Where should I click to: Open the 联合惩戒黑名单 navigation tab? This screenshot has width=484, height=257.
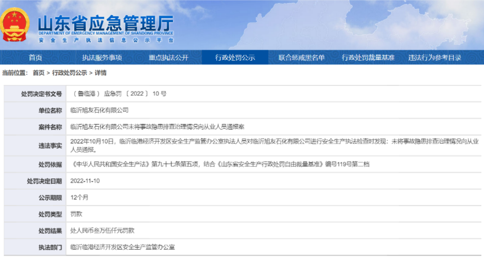302,57
